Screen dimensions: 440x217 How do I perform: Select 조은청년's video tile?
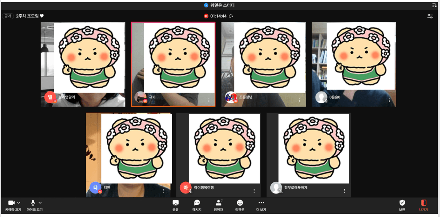pyautogui.click(x=263, y=64)
